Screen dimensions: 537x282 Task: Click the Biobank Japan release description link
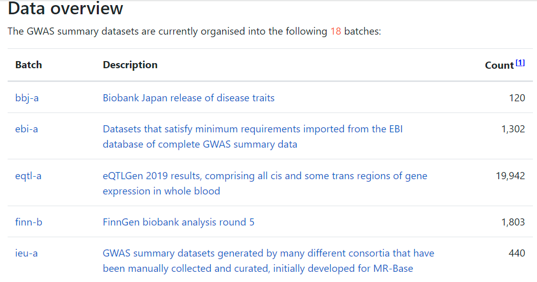[189, 98]
